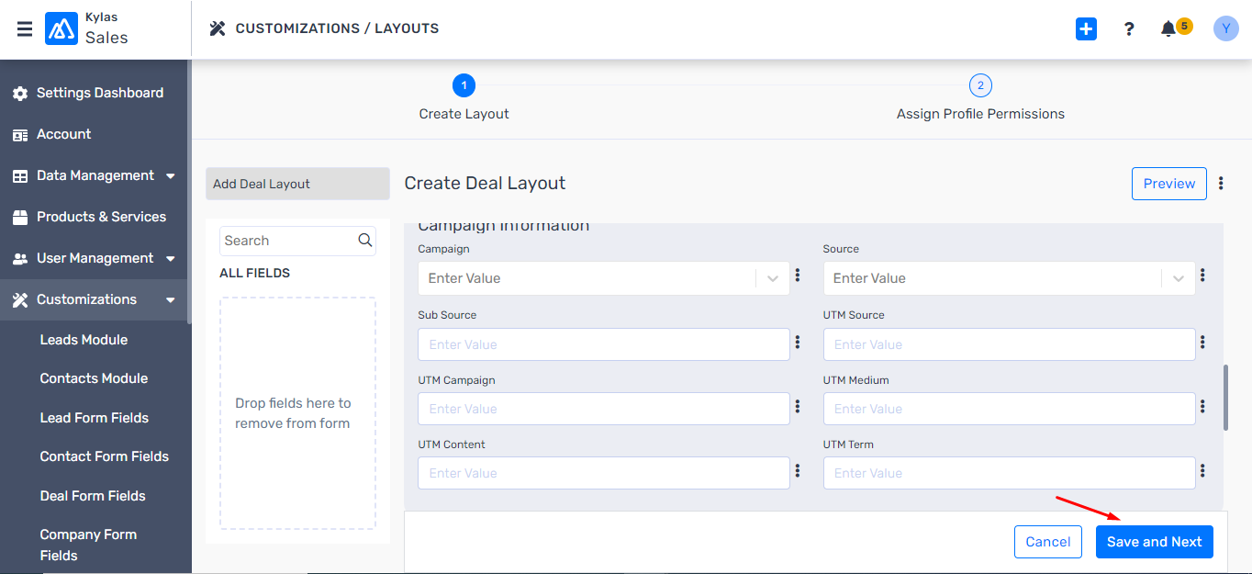Open the Campaign dropdown arrow
The width and height of the screenshot is (1252, 574).
click(x=773, y=278)
